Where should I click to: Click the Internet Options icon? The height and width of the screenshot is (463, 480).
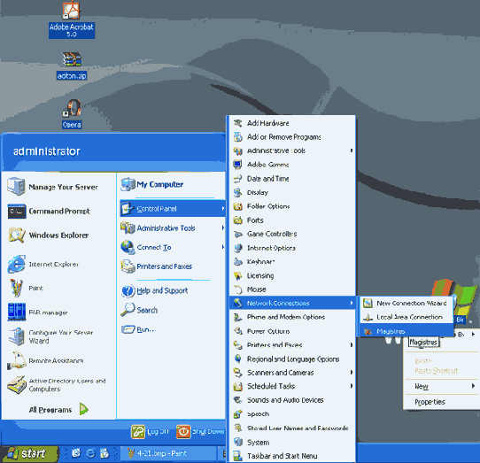coord(238,248)
